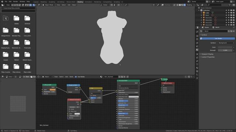This screenshot has width=236, height=132.
Task: Open the Active Tool properties tab icon
Action: (x=197, y=32)
